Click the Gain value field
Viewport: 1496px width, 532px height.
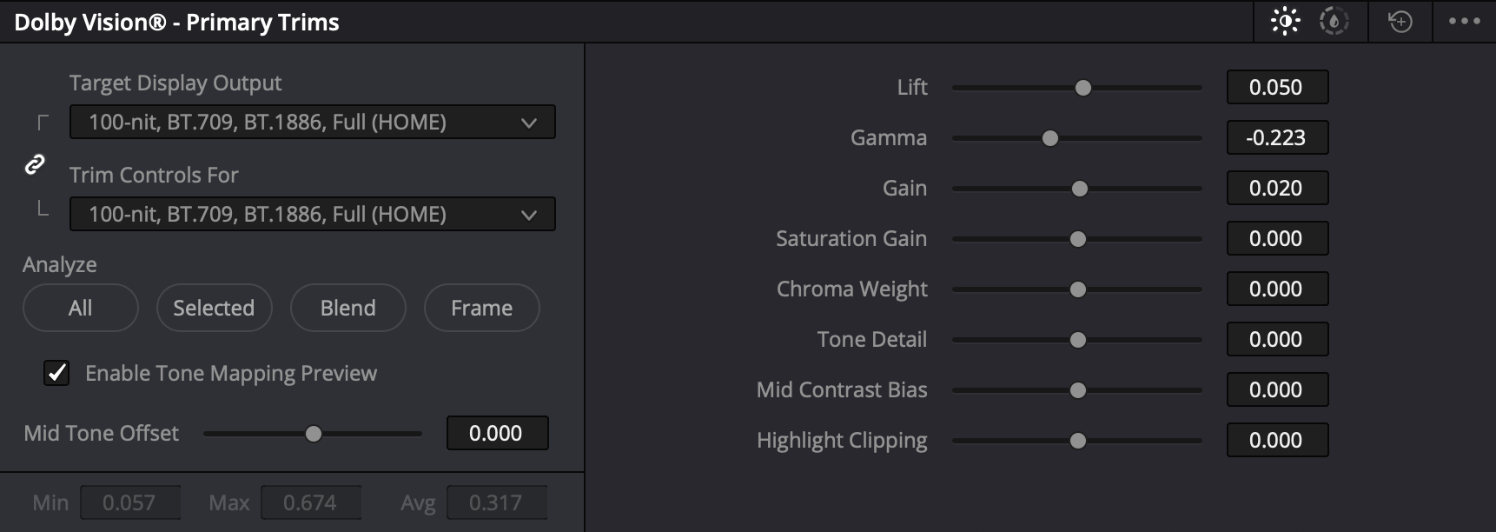(1276, 189)
